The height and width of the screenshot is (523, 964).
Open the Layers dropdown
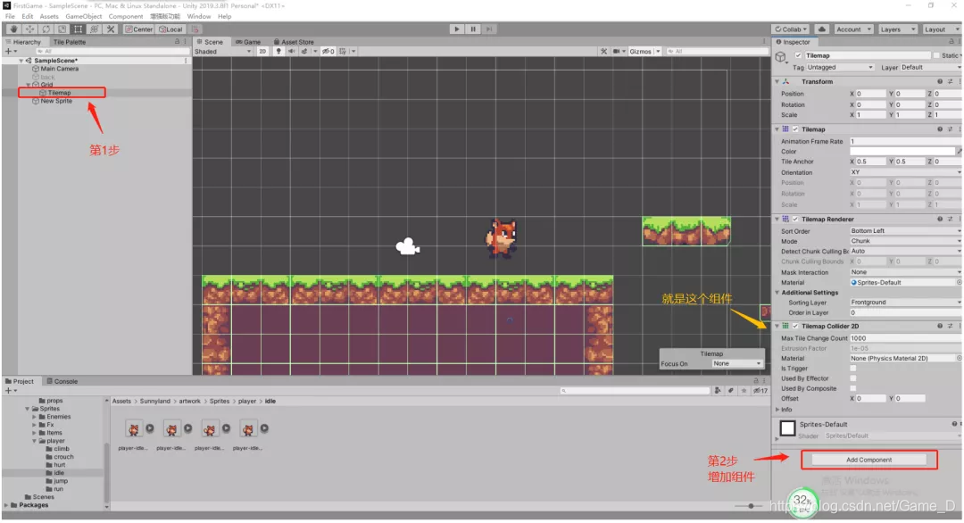pyautogui.click(x=897, y=29)
